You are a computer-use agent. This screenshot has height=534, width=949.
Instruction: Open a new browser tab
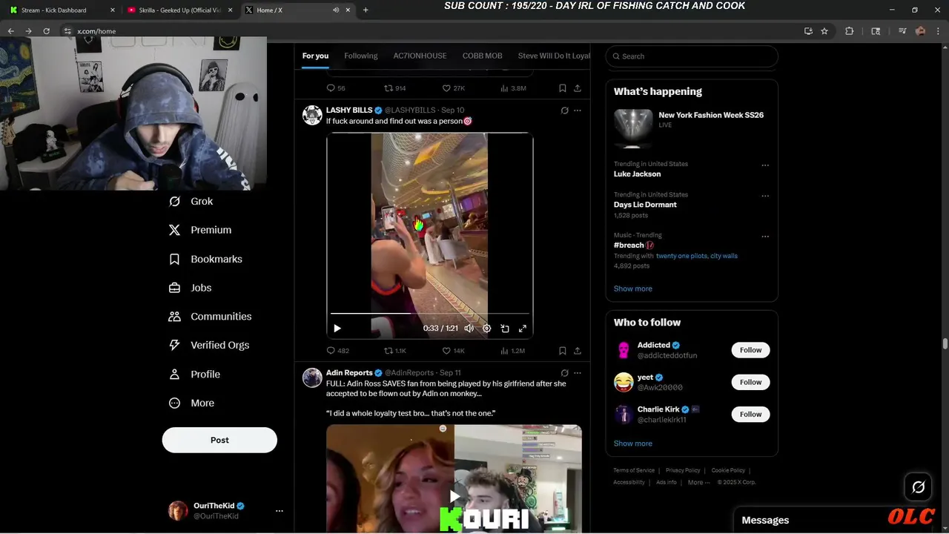pyautogui.click(x=366, y=10)
